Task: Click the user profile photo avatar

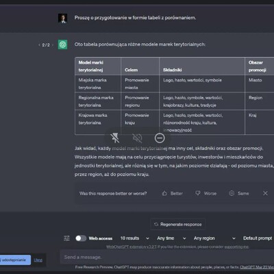Action: coord(62,18)
